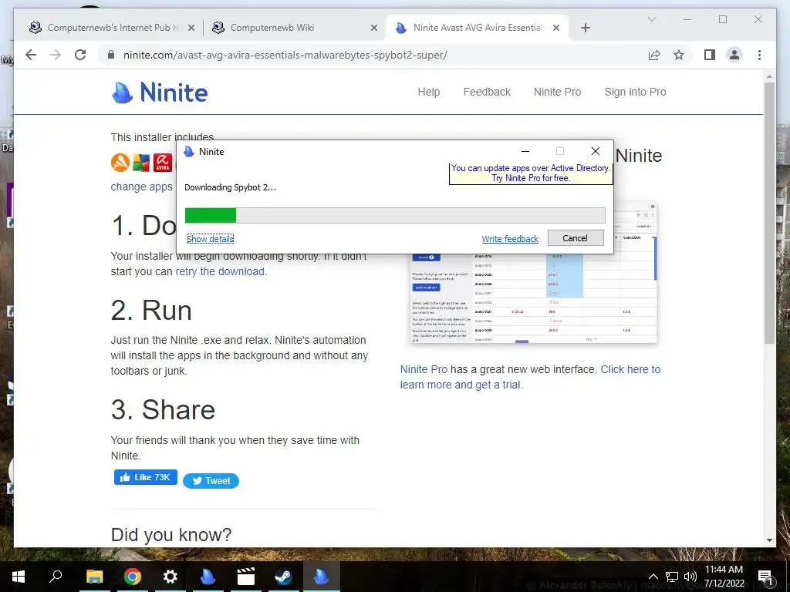
Task: Open File Explorer from taskbar
Action: (x=94, y=577)
